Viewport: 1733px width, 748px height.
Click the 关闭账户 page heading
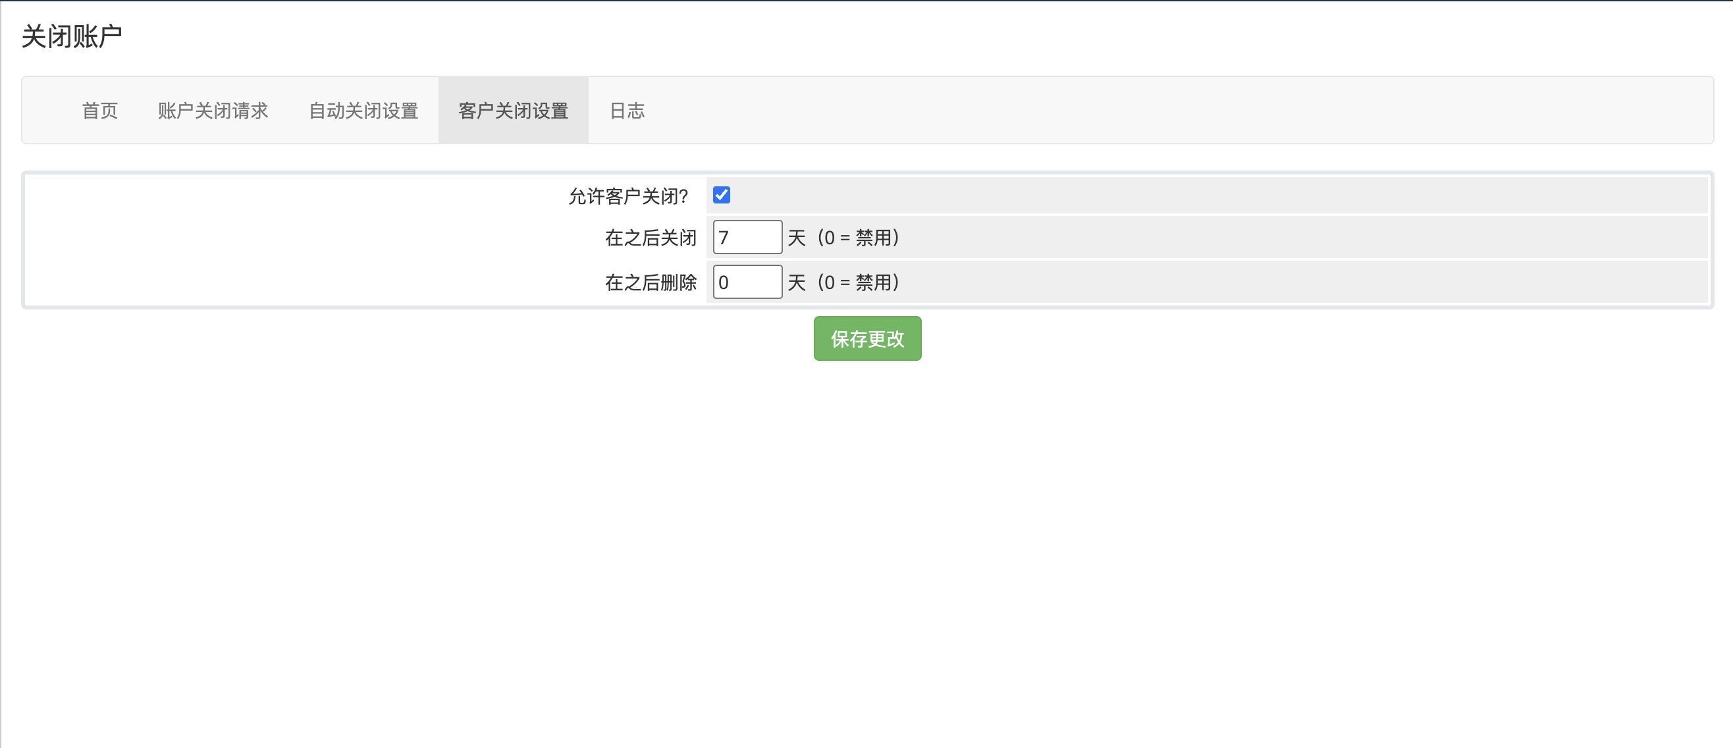[72, 36]
